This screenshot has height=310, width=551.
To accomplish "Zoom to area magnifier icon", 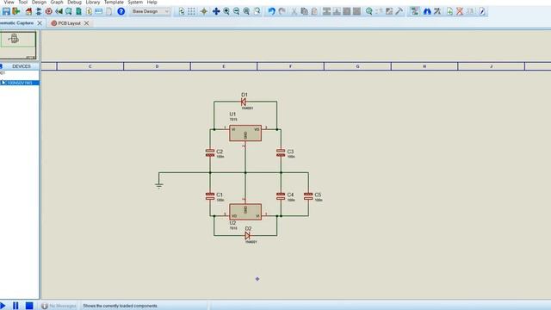I will (x=257, y=11).
